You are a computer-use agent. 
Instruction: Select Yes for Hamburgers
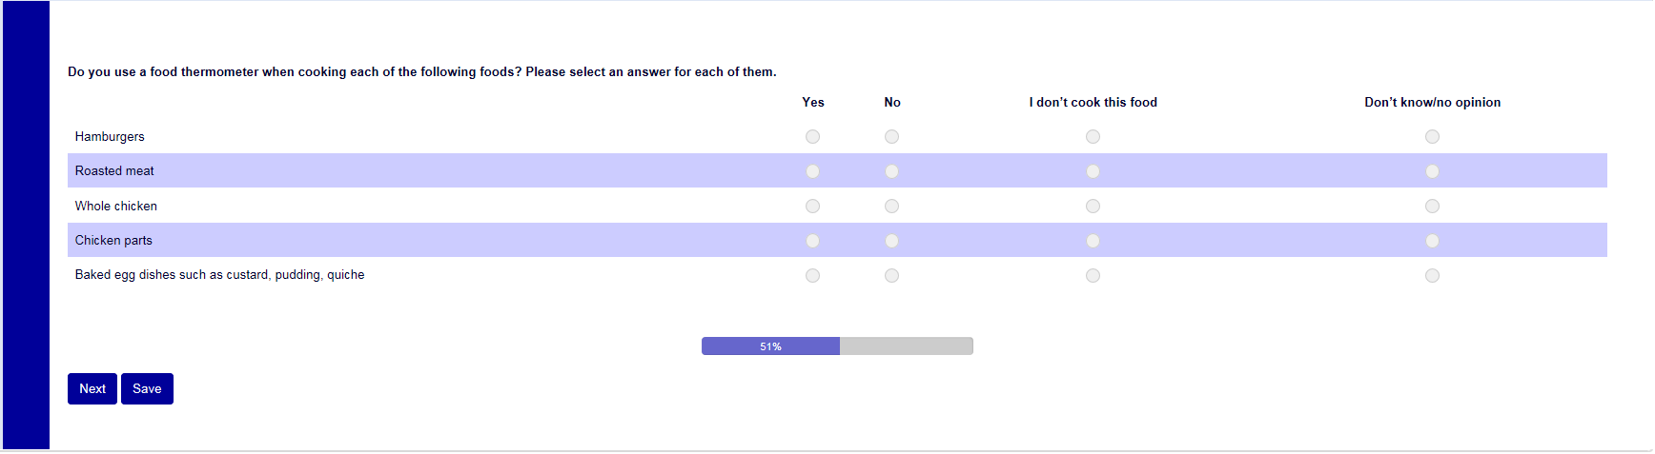(x=812, y=137)
